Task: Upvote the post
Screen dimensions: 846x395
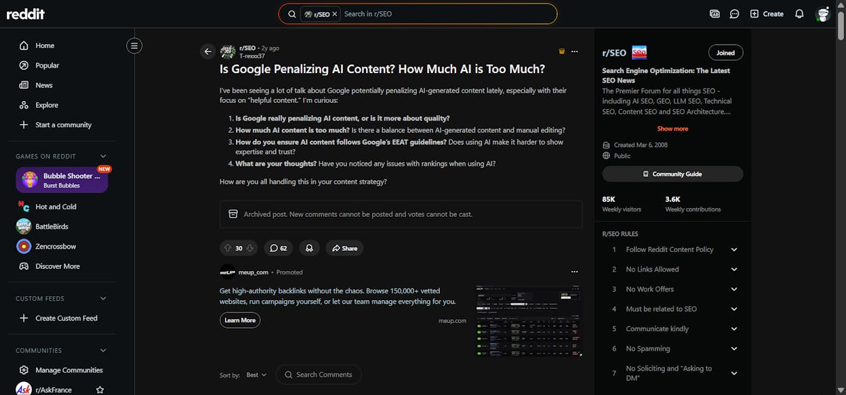Action: (x=228, y=248)
